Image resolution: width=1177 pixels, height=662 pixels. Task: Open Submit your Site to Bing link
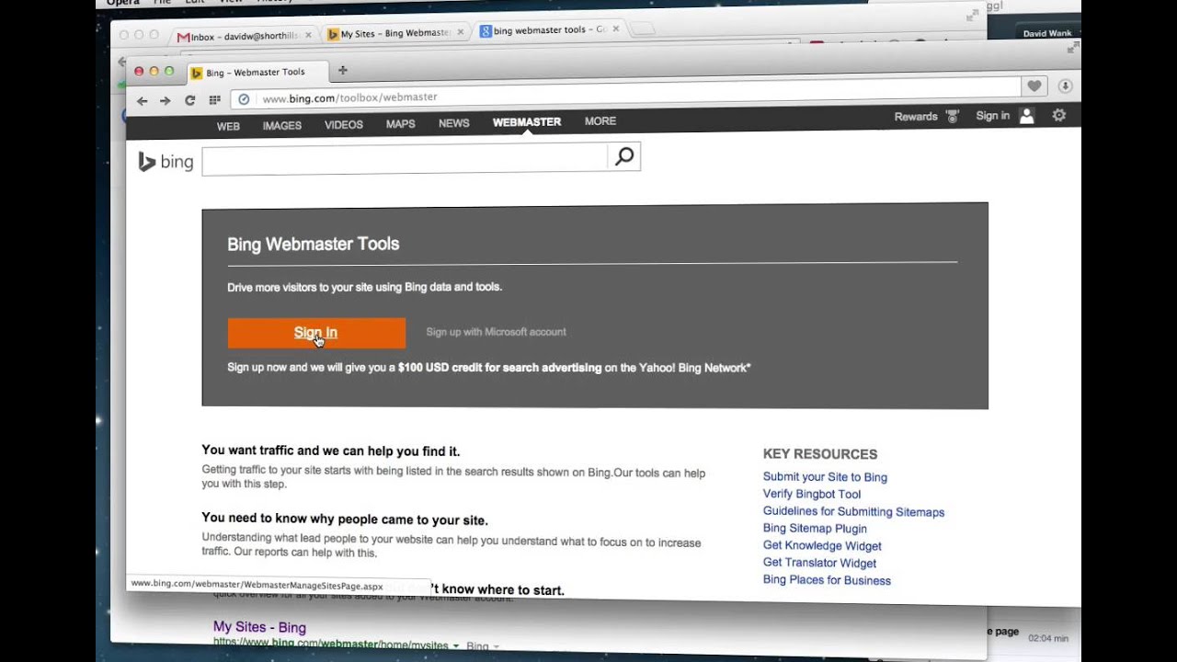(x=825, y=477)
